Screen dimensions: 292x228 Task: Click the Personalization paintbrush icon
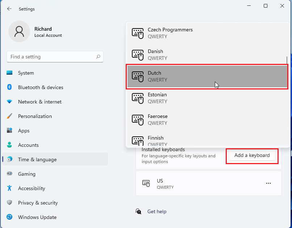(10, 116)
